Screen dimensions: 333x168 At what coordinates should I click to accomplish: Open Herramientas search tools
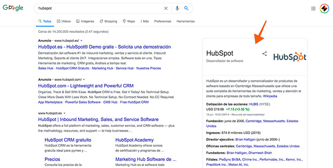[x=186, y=21]
